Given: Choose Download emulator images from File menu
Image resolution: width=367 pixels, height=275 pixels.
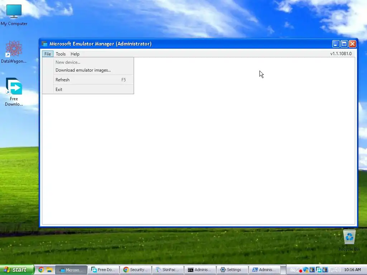Looking at the screenshot, I should coord(88,70).
